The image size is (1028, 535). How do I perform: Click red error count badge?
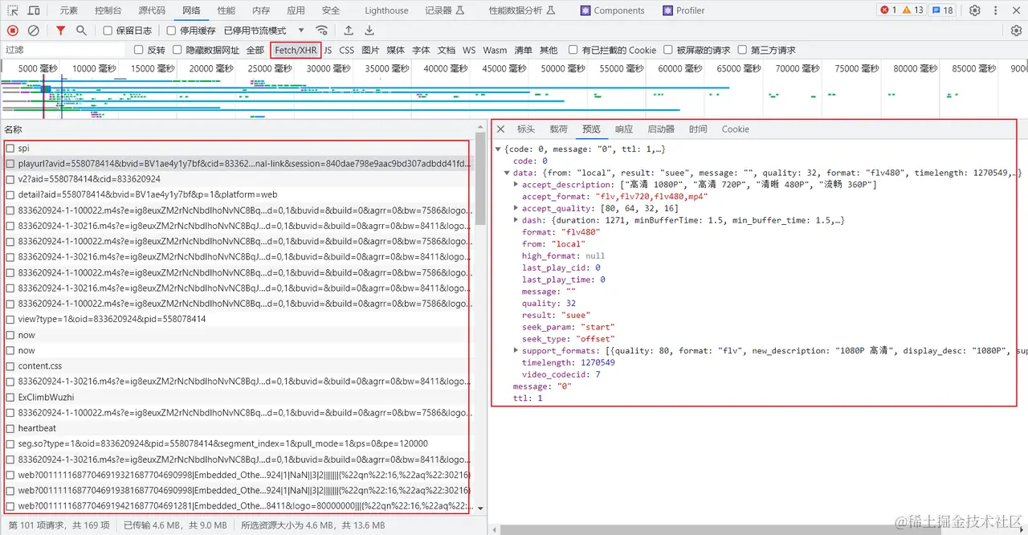coord(888,10)
